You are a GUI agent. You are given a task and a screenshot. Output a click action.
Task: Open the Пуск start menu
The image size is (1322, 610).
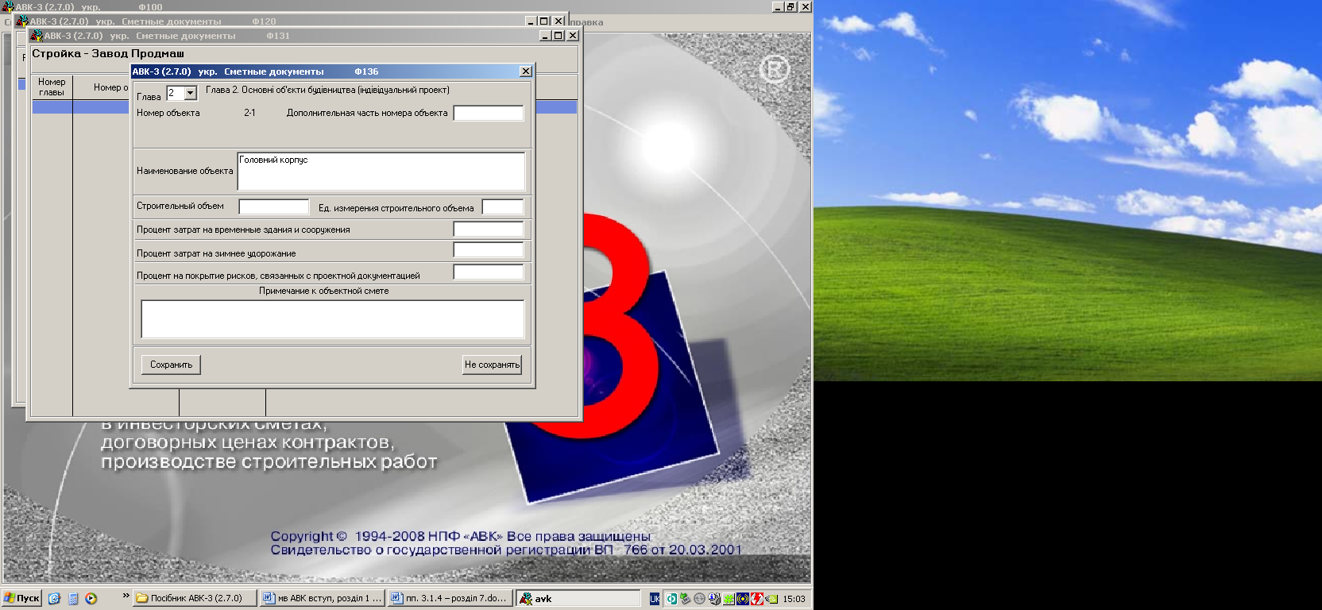coord(21,598)
